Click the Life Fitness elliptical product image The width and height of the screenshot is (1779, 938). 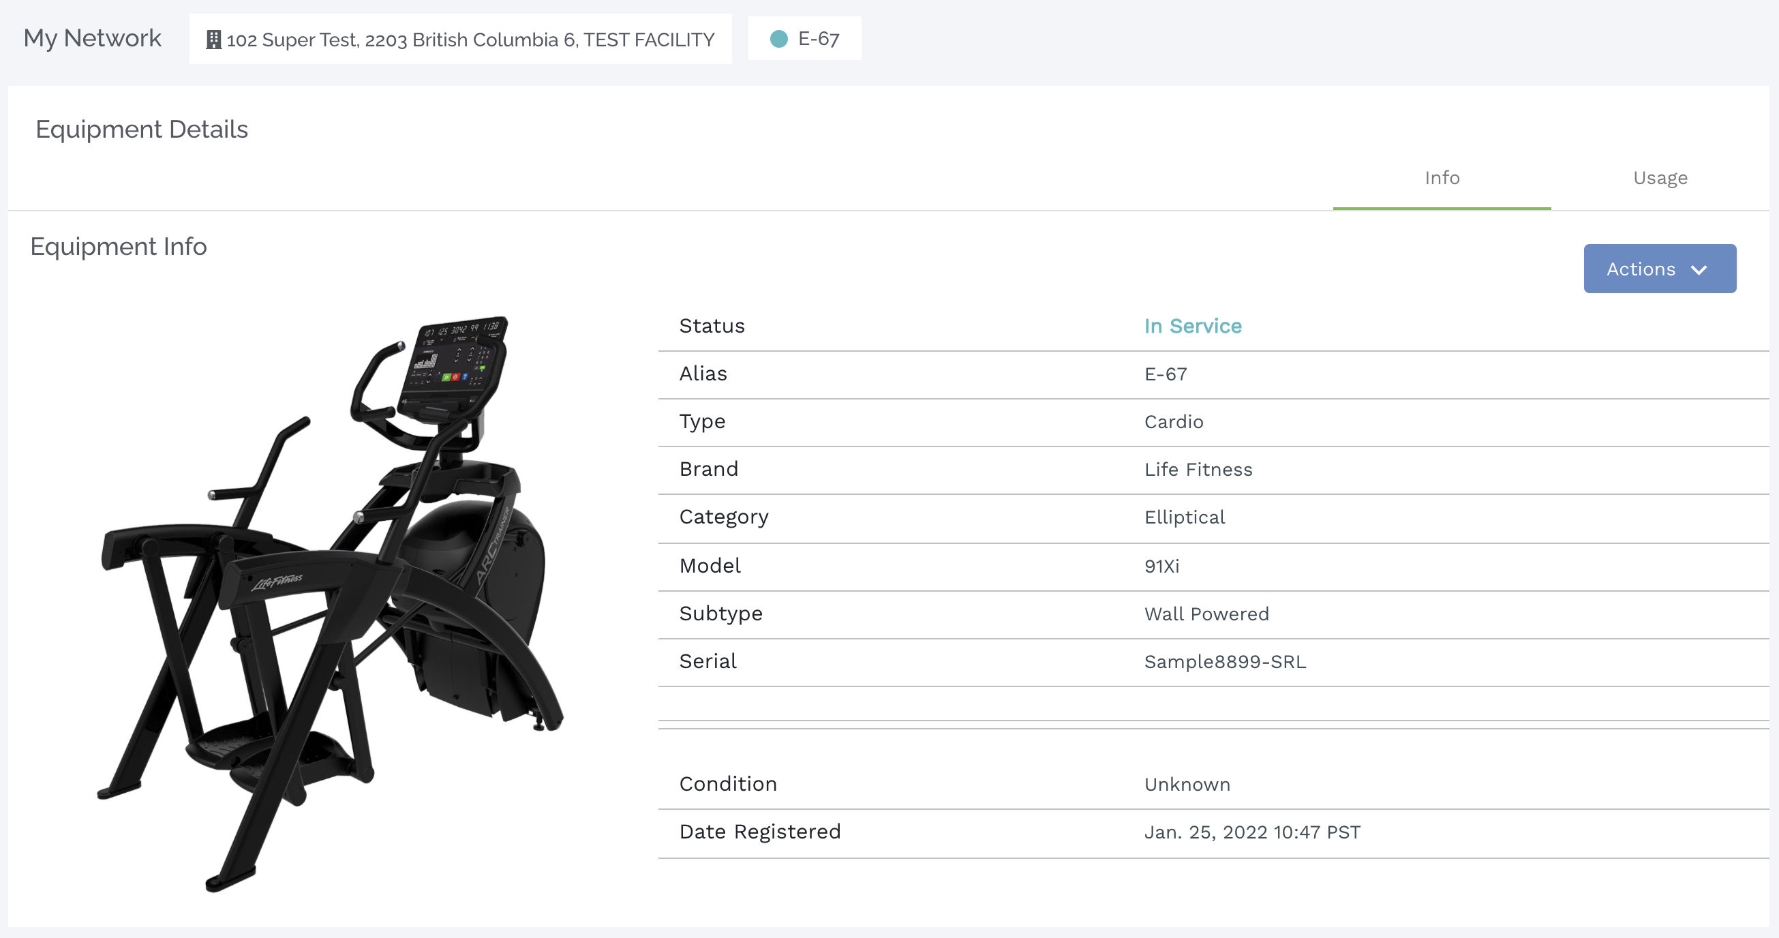331,601
